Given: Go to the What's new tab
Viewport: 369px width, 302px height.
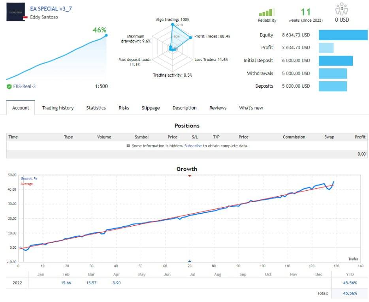Looking at the screenshot, I should point(251,108).
